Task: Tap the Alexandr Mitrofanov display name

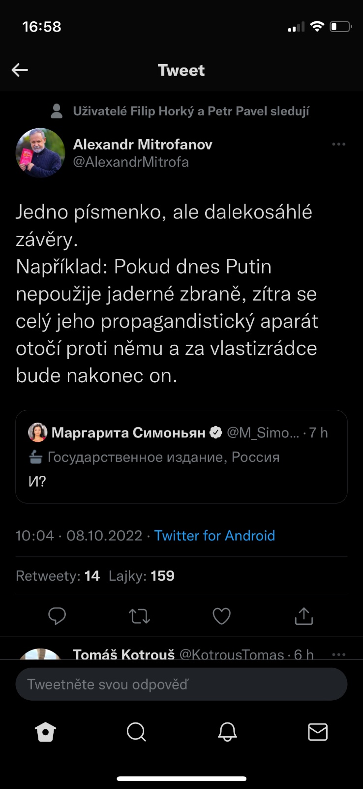Action: pos(143,144)
